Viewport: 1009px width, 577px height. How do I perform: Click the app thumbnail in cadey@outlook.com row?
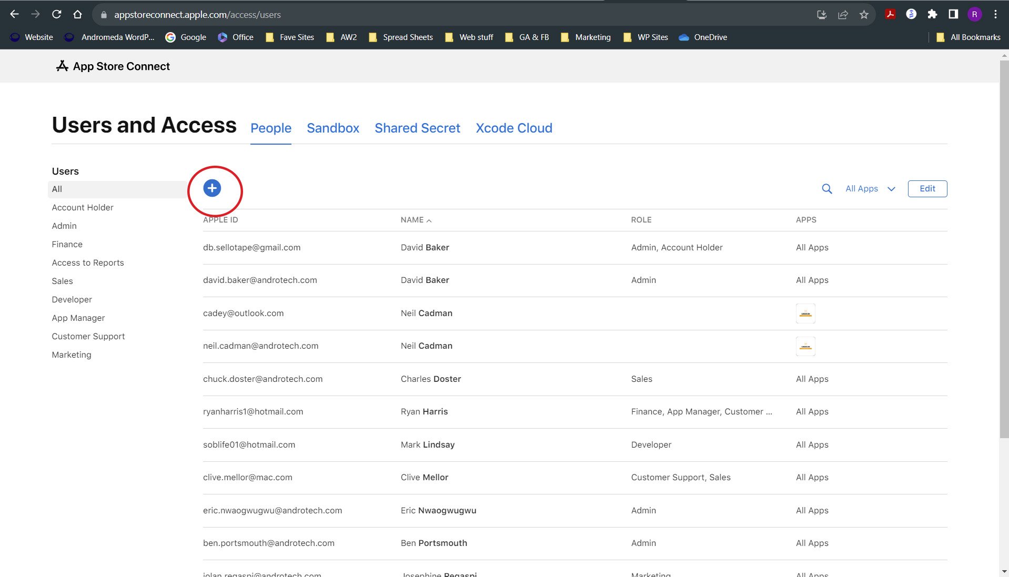(805, 313)
